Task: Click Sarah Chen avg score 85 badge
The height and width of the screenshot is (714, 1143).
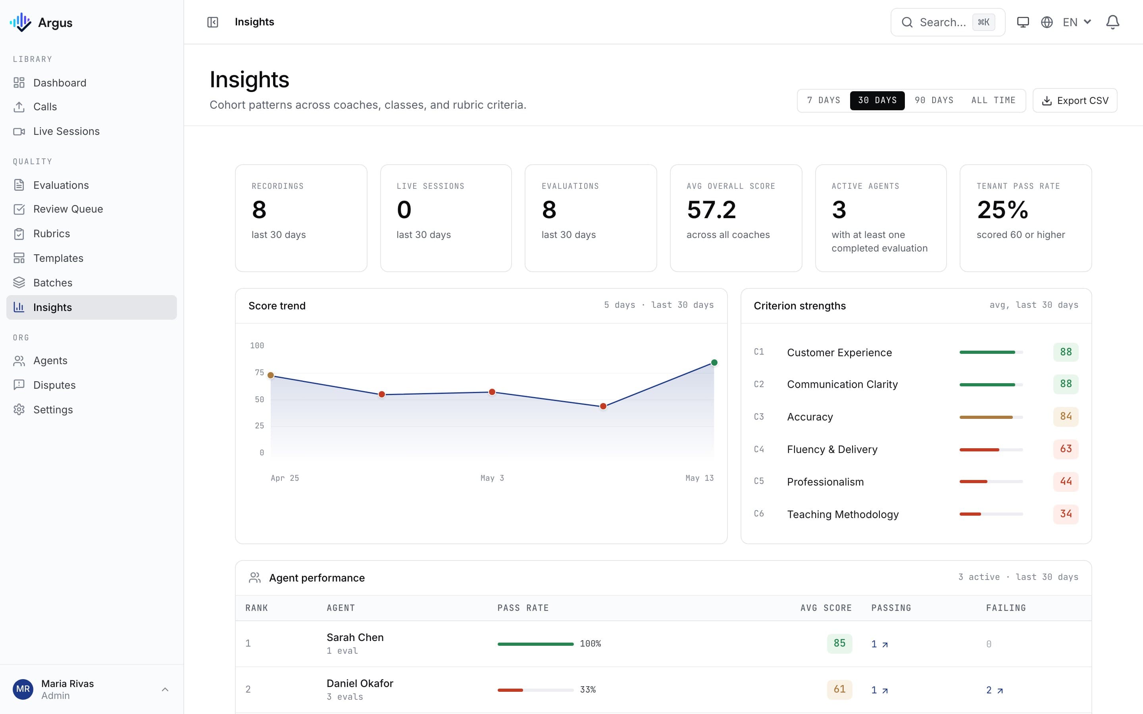Action: 839,644
